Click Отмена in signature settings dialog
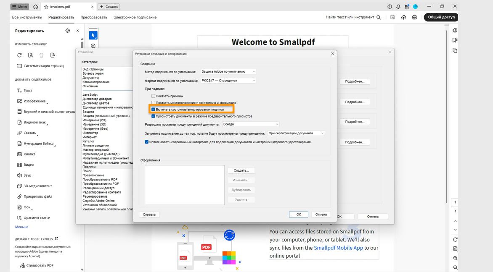 coord(321,214)
